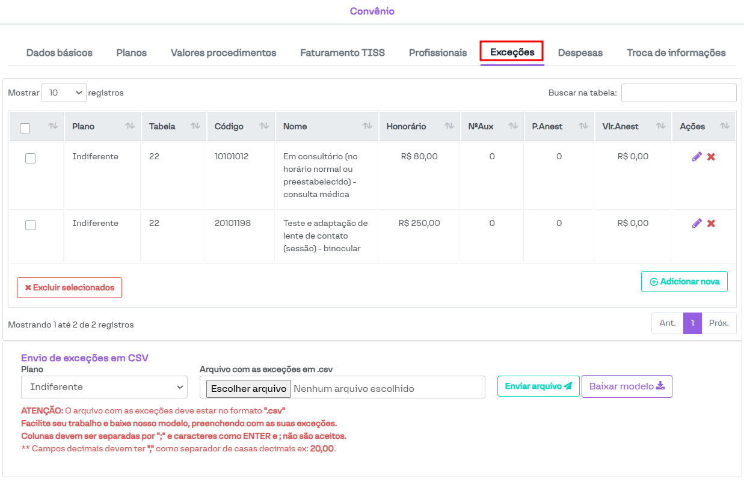Check the box for the consulta médica row
Image resolution: width=744 pixels, height=482 pixels.
pyautogui.click(x=31, y=159)
